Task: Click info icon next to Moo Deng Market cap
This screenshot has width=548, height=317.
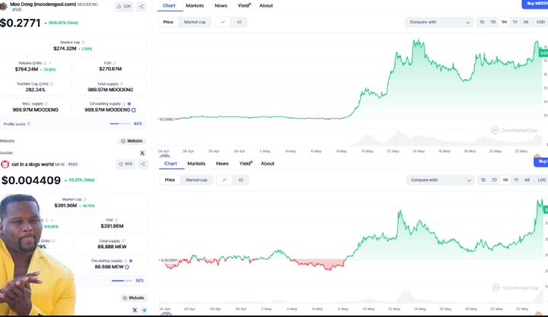Action: point(83,43)
